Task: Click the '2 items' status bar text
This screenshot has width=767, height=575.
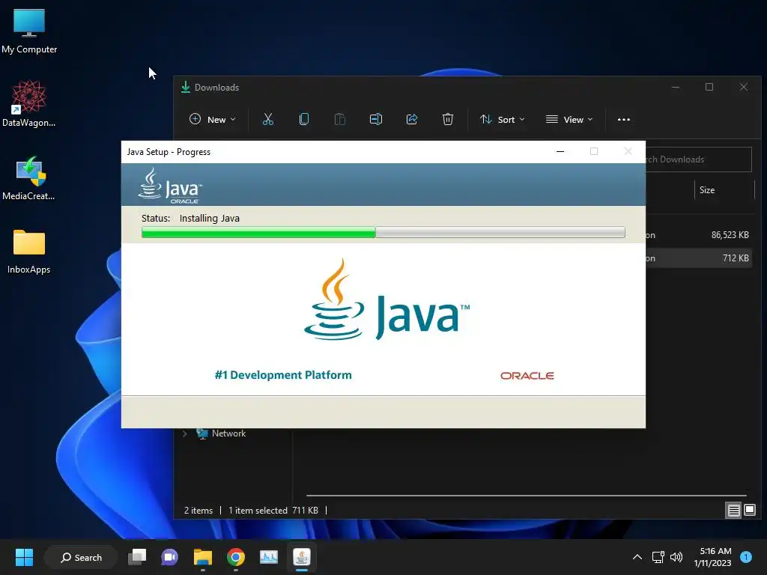Action: (x=198, y=511)
